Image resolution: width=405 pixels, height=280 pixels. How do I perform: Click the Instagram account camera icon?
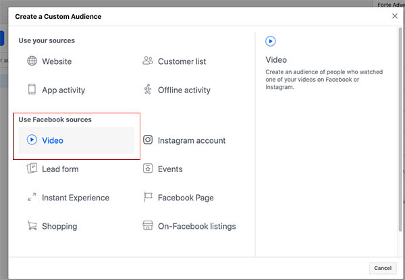pyautogui.click(x=148, y=140)
